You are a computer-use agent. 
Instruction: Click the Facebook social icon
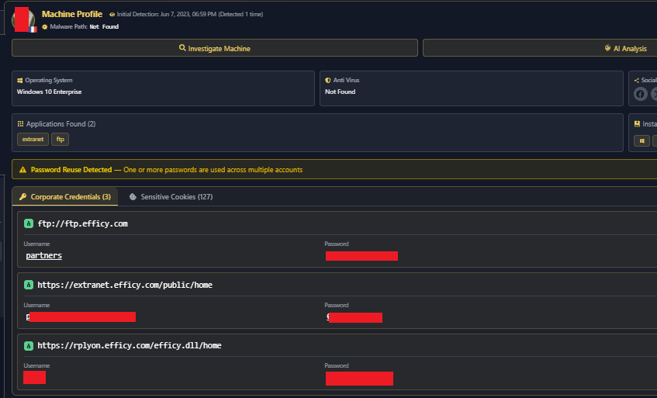tap(640, 94)
